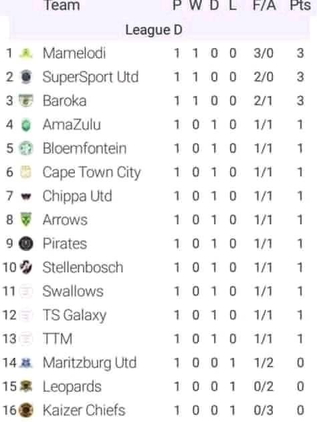
Task: Click the AmaZulu green crest icon
Action: [x=26, y=125]
